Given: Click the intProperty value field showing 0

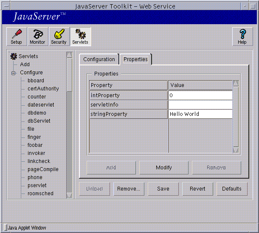Looking at the screenshot, I should pyautogui.click(x=200, y=95).
